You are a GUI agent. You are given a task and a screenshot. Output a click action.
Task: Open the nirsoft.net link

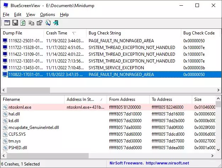[167, 163]
